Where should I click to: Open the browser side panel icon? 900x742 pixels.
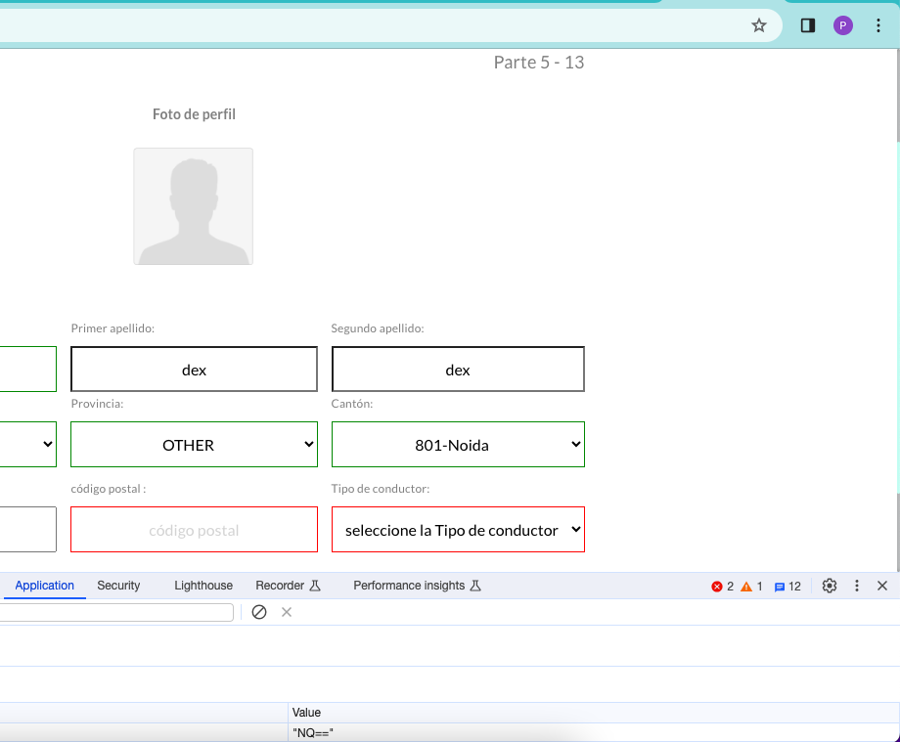[808, 25]
